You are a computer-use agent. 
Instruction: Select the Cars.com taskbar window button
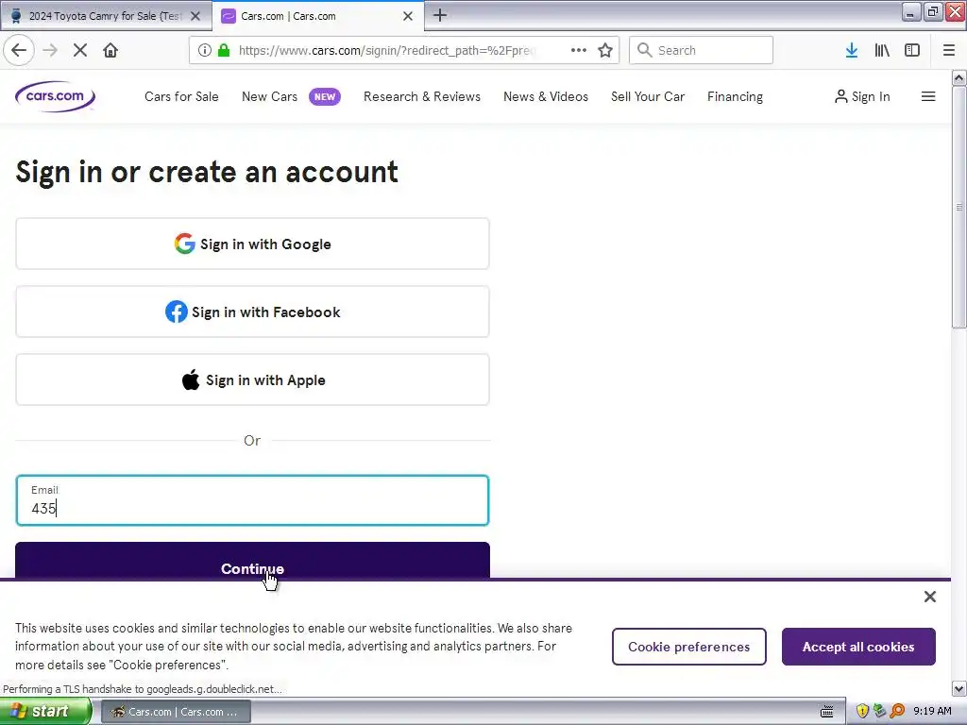[x=176, y=712]
